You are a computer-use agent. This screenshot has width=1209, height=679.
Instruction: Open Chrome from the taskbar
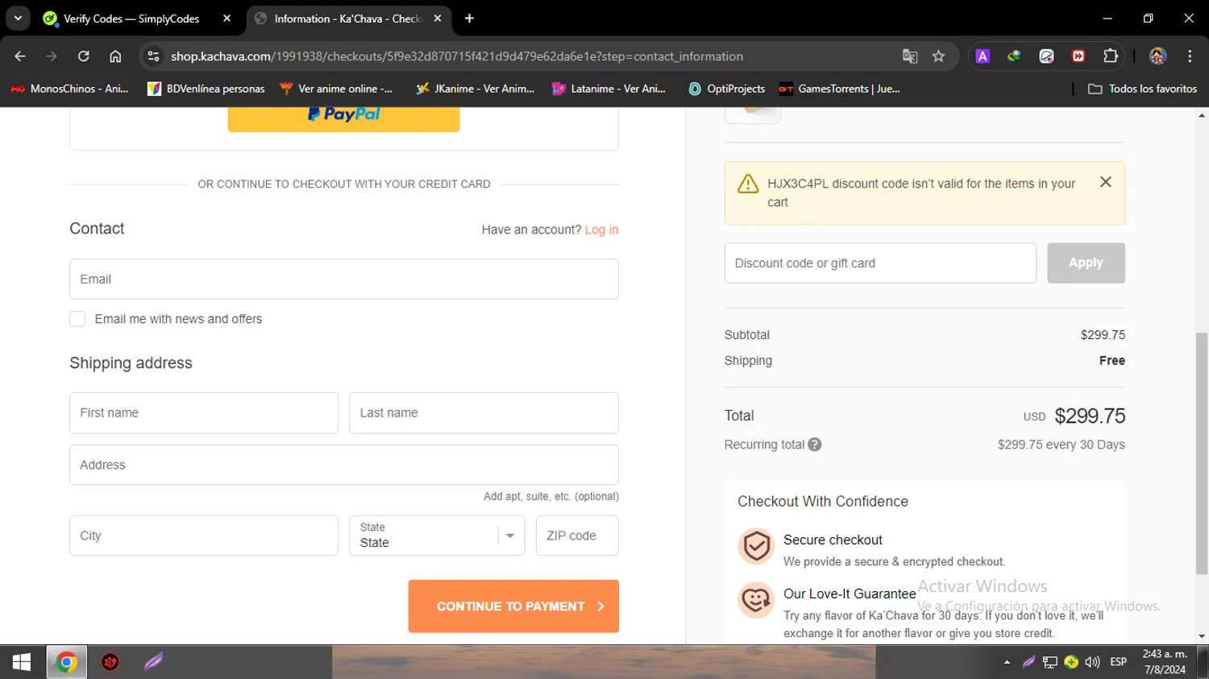pos(67,662)
